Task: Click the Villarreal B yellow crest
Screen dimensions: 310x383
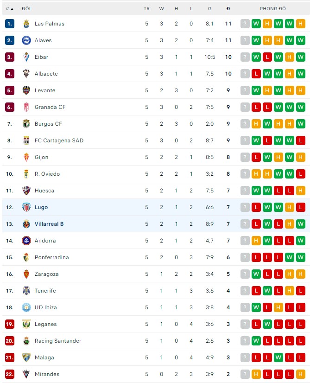Action: (26, 224)
